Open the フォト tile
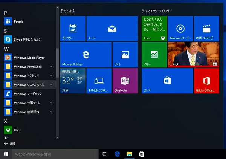226x159 pixels. point(125,55)
